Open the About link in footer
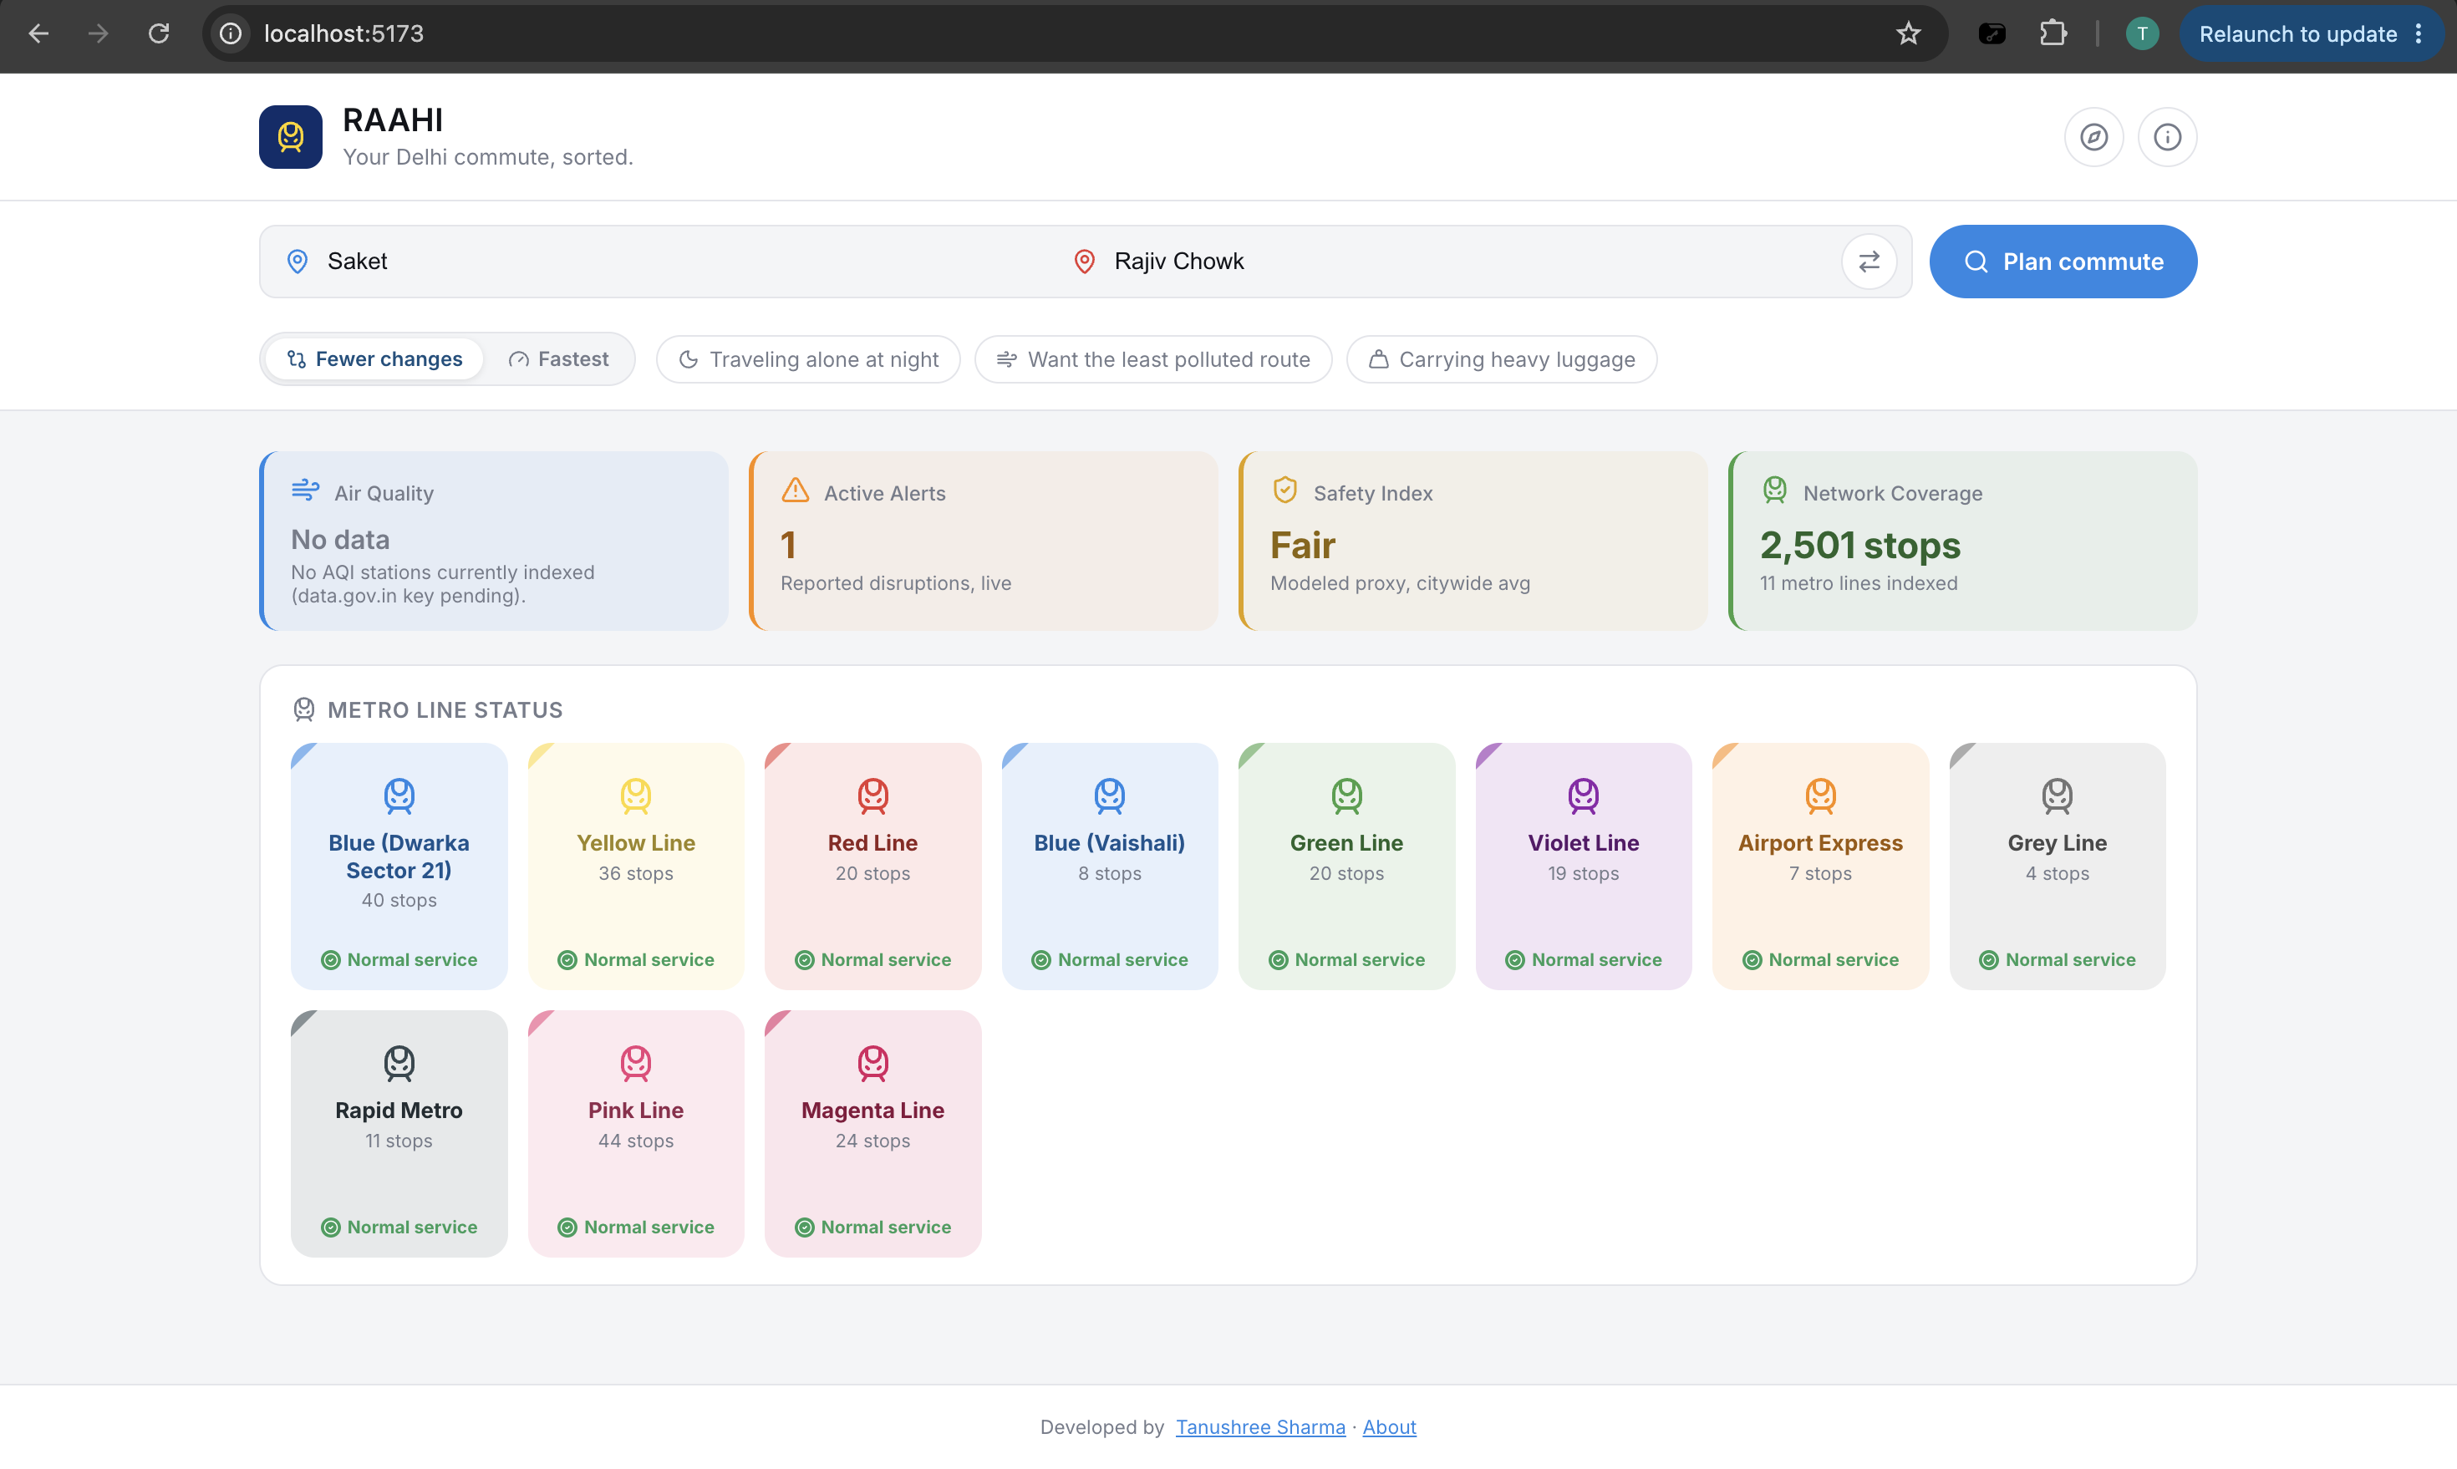Image resolution: width=2457 pixels, height=1469 pixels. pyautogui.click(x=1389, y=1426)
